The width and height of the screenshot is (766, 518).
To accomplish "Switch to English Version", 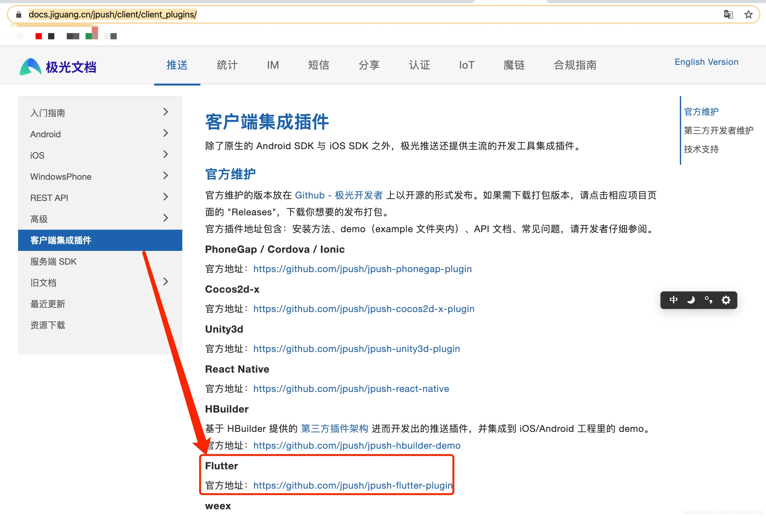I will tap(706, 62).
